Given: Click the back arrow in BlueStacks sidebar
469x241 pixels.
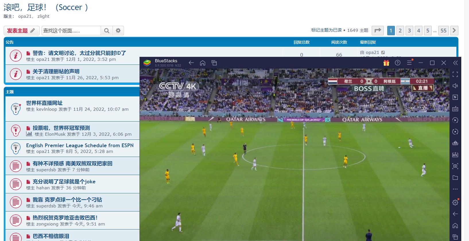Looking at the screenshot, I should coord(455,214).
